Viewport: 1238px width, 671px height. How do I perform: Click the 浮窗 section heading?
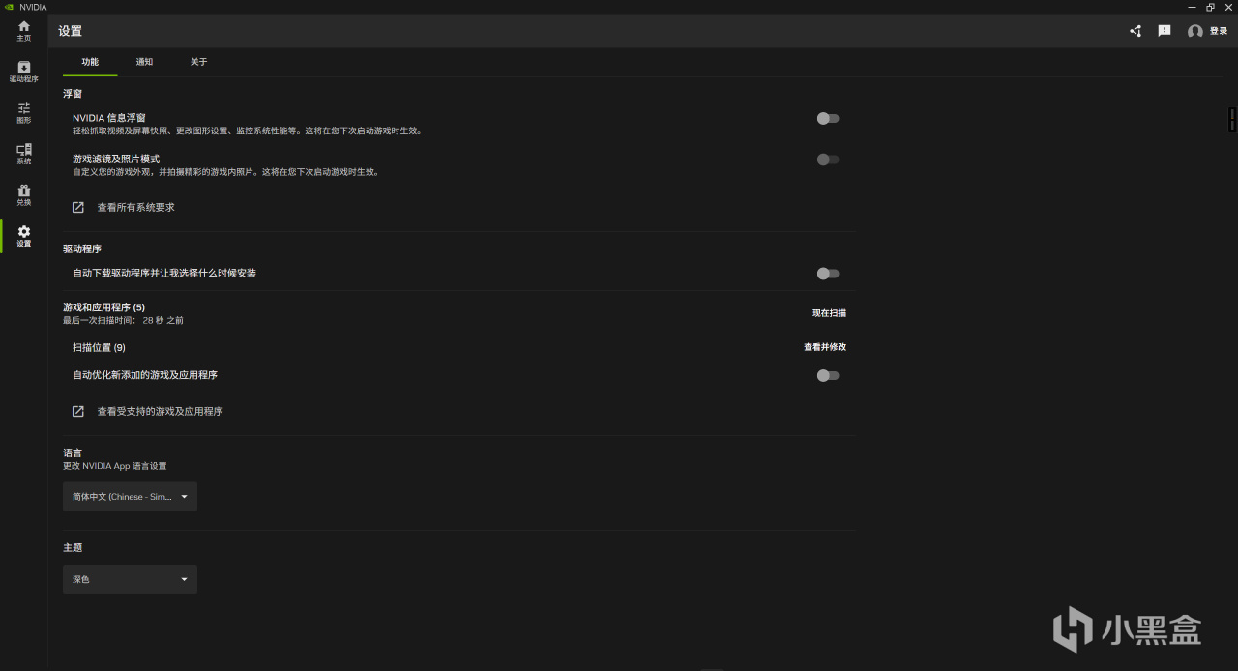(73, 94)
